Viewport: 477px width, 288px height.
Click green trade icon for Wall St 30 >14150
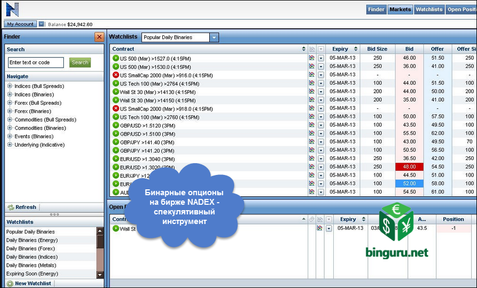pyautogui.click(x=116, y=100)
